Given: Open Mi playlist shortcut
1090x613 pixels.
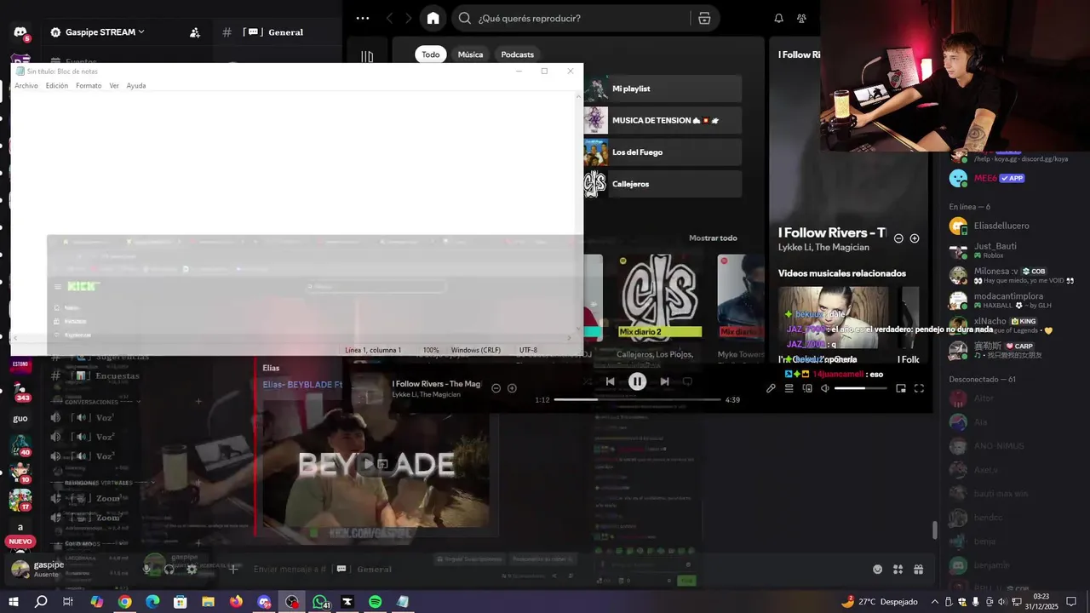Looking at the screenshot, I should [x=663, y=89].
